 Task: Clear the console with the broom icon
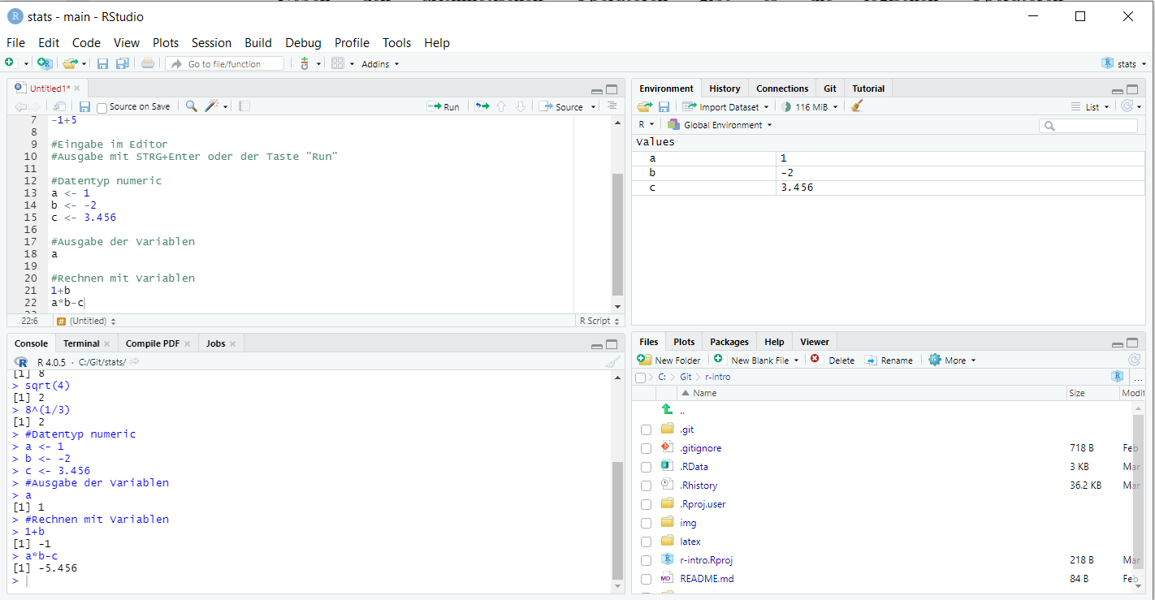[613, 362]
